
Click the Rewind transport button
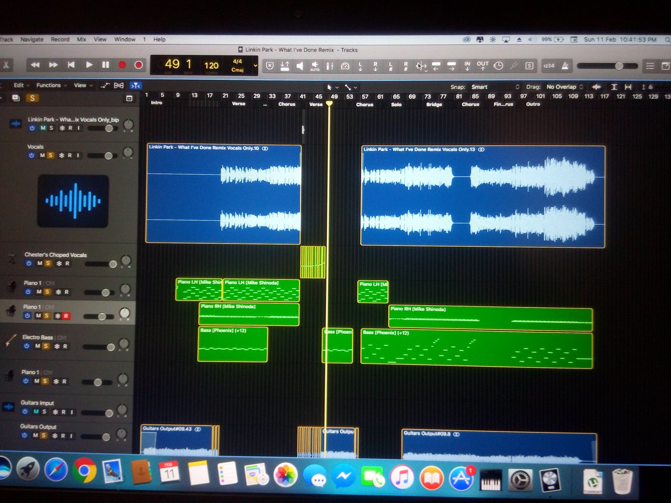[35, 65]
